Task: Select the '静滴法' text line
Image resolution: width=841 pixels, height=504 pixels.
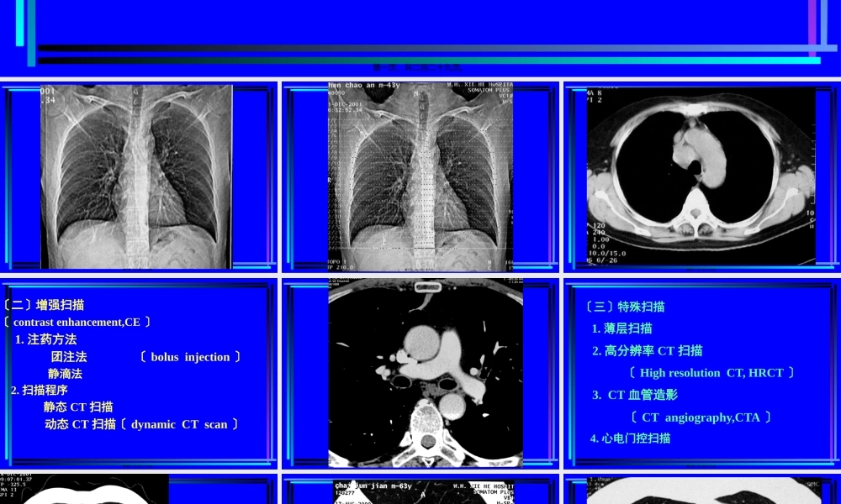Action: (65, 374)
